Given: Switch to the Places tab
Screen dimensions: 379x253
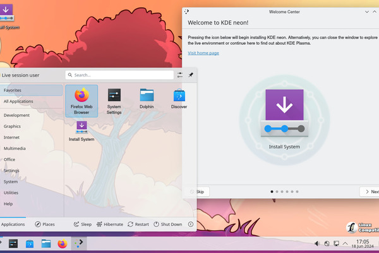Looking at the screenshot, I should tap(44, 224).
